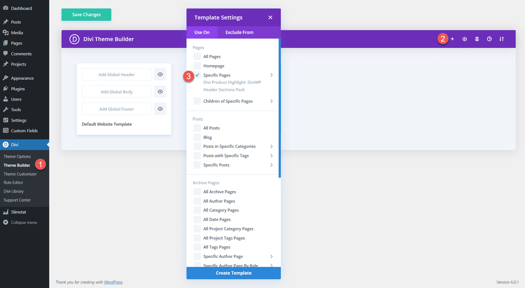Open editing history via the clock icon
525x288 pixels.
point(489,39)
